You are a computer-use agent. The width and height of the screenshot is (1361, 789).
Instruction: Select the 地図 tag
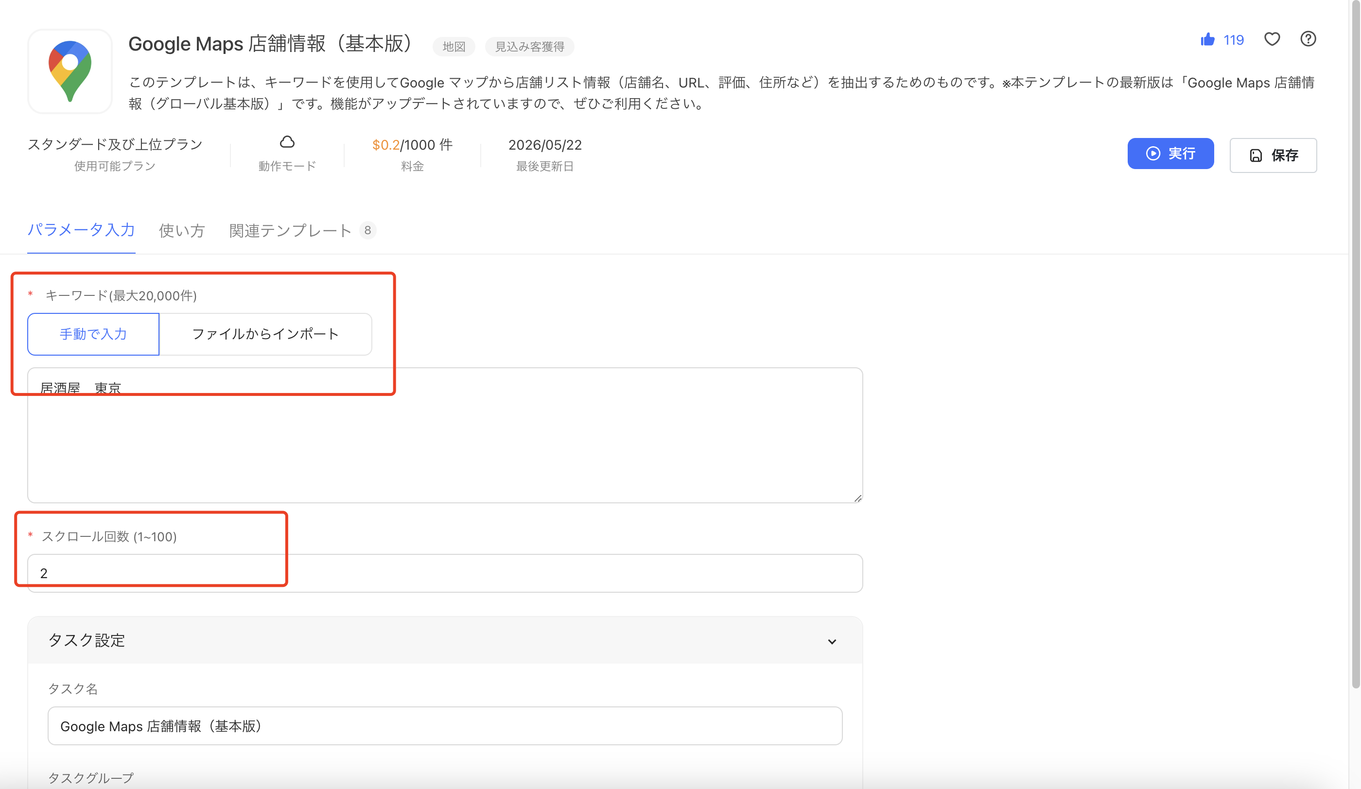click(x=454, y=47)
